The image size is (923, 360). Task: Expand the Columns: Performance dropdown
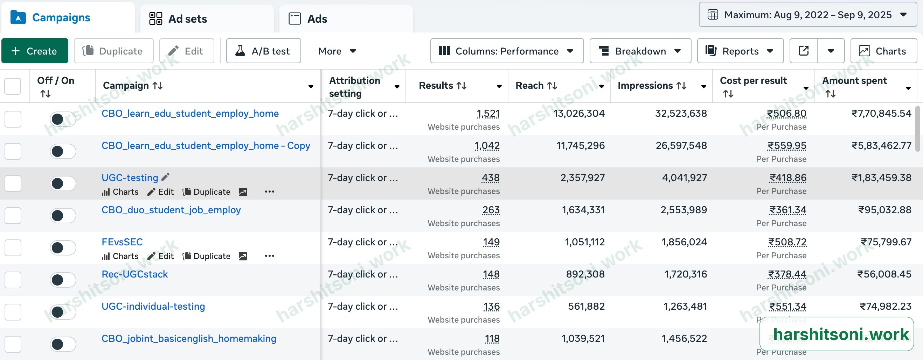click(507, 51)
